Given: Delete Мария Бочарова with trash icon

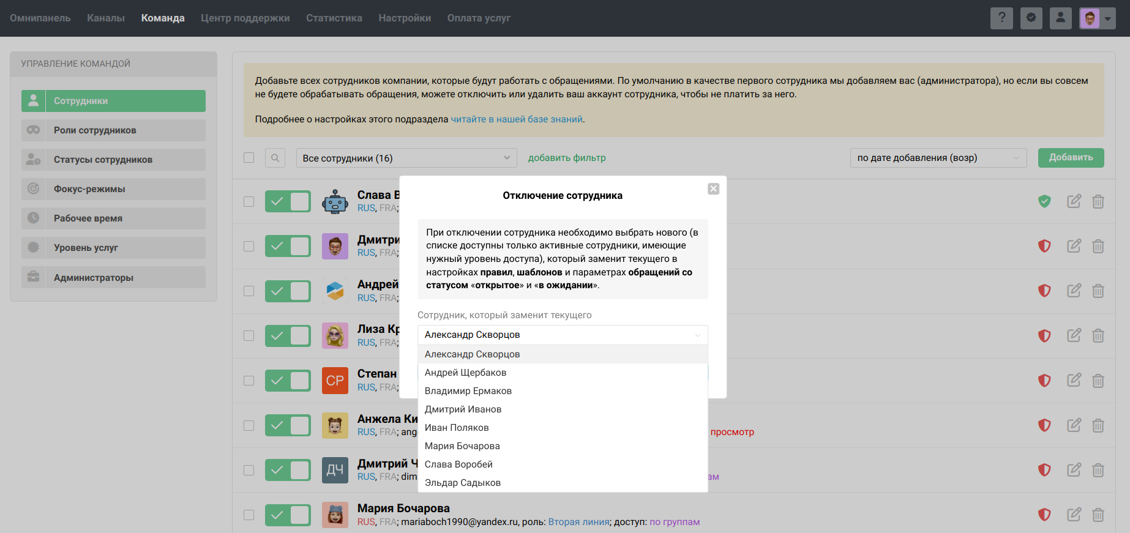Looking at the screenshot, I should pyautogui.click(x=1098, y=515).
